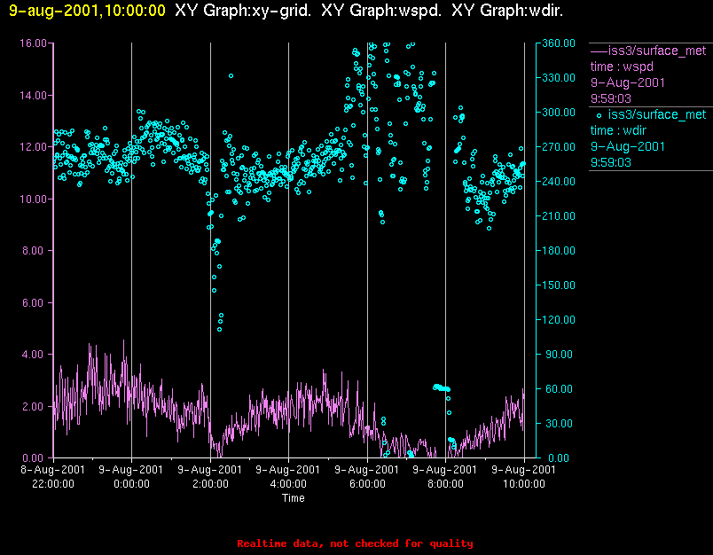Screen dimensions: 713x555
Task: Click time axis label 9-Aug-2001 6:00:00
Action: click(x=367, y=476)
